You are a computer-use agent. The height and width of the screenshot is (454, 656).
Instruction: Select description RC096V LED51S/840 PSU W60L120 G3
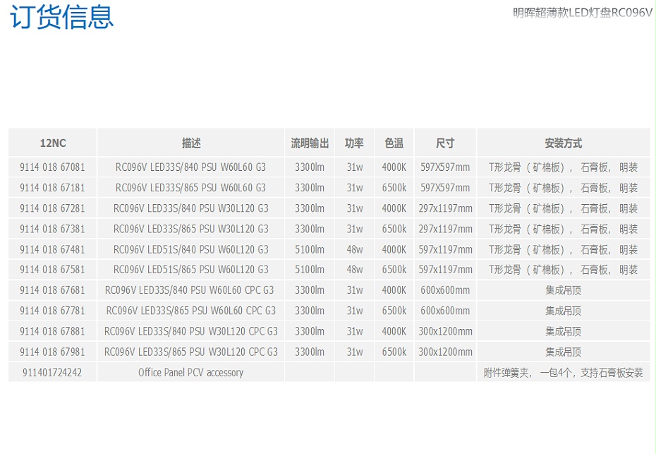pos(190,250)
